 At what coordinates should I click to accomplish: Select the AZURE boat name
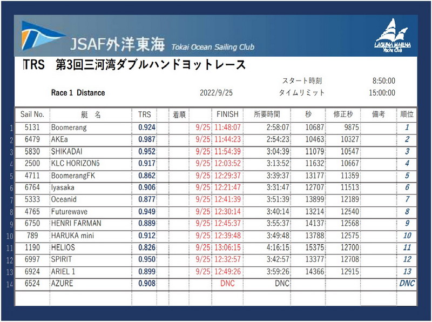pos(62,284)
